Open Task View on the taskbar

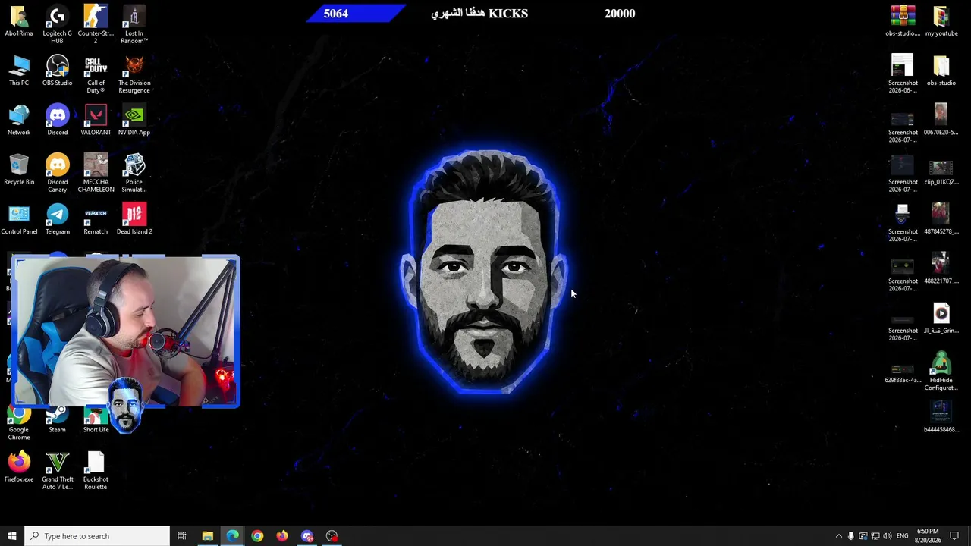tap(182, 536)
